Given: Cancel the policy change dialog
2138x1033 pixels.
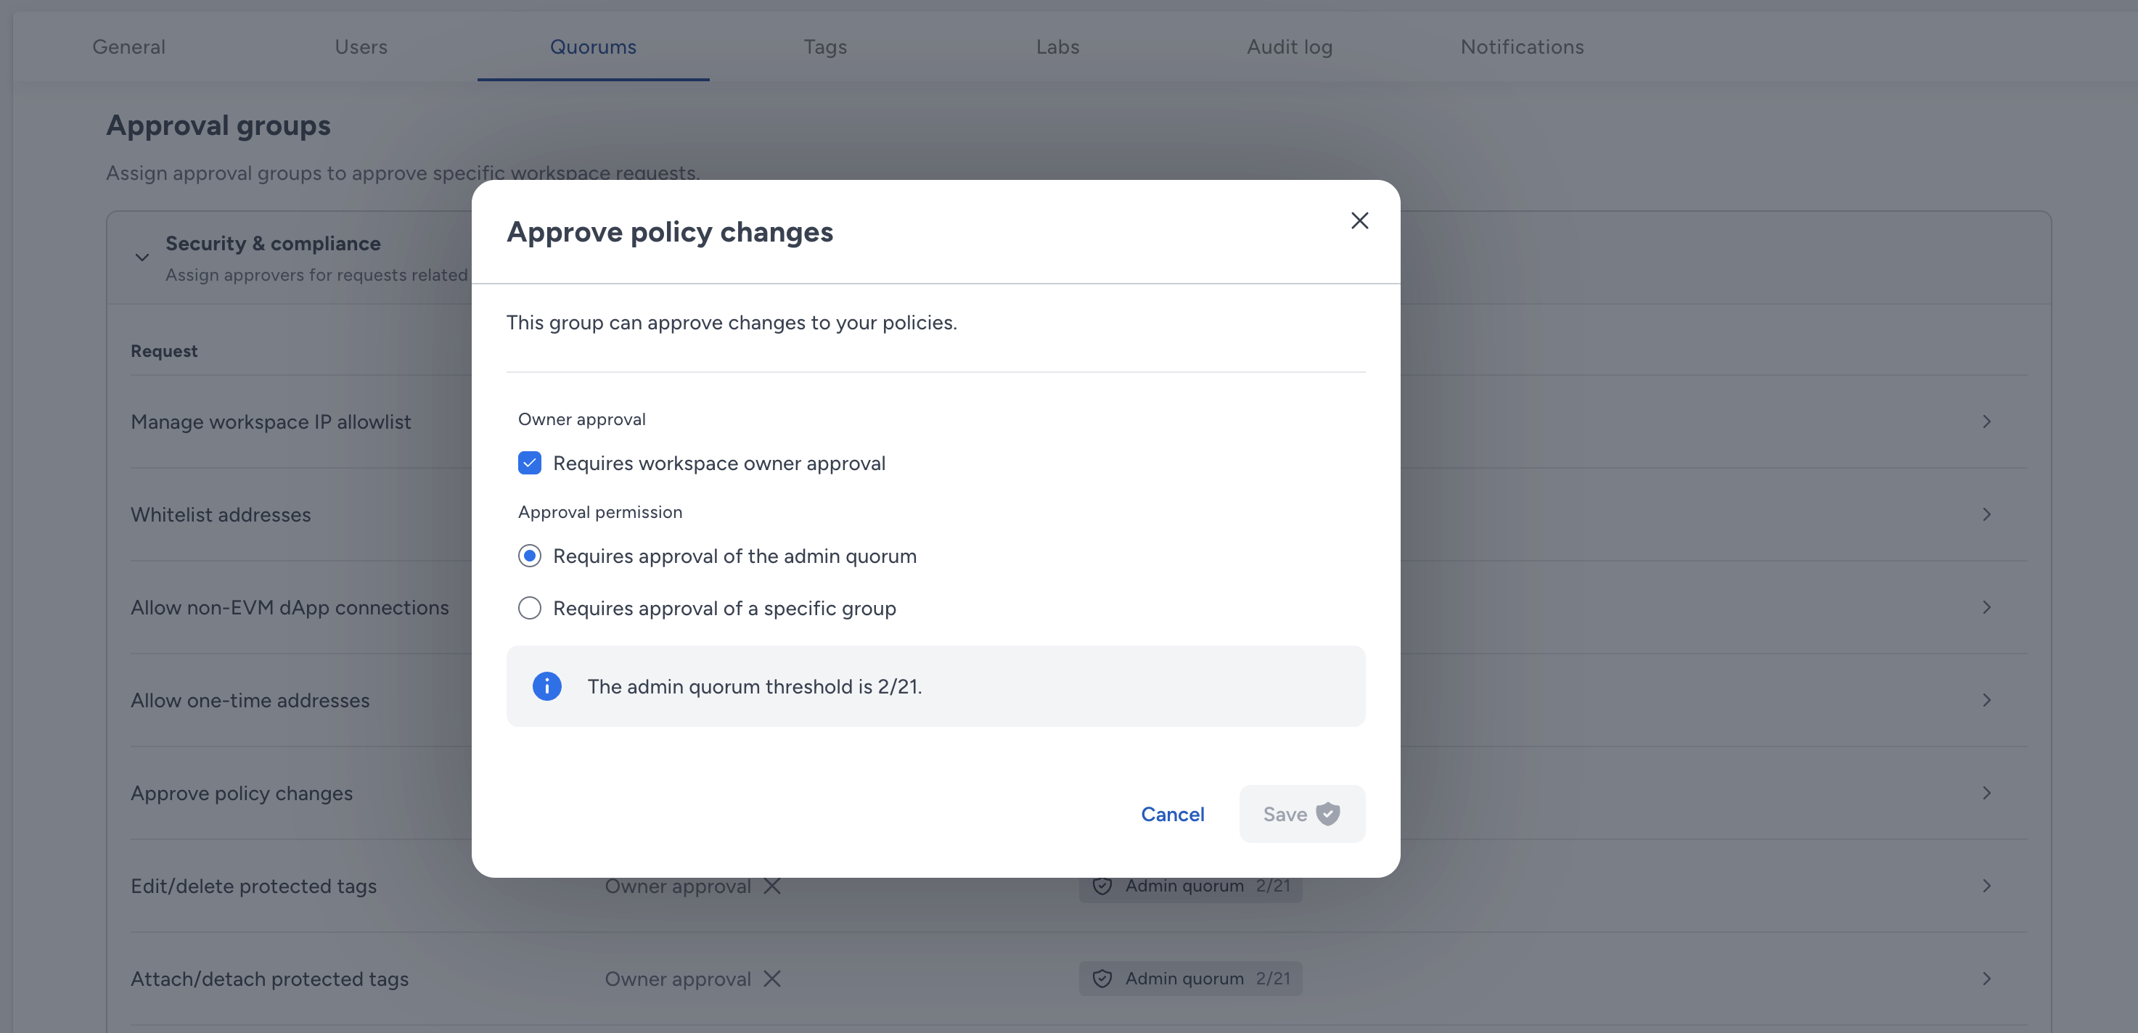Looking at the screenshot, I should [1173, 814].
